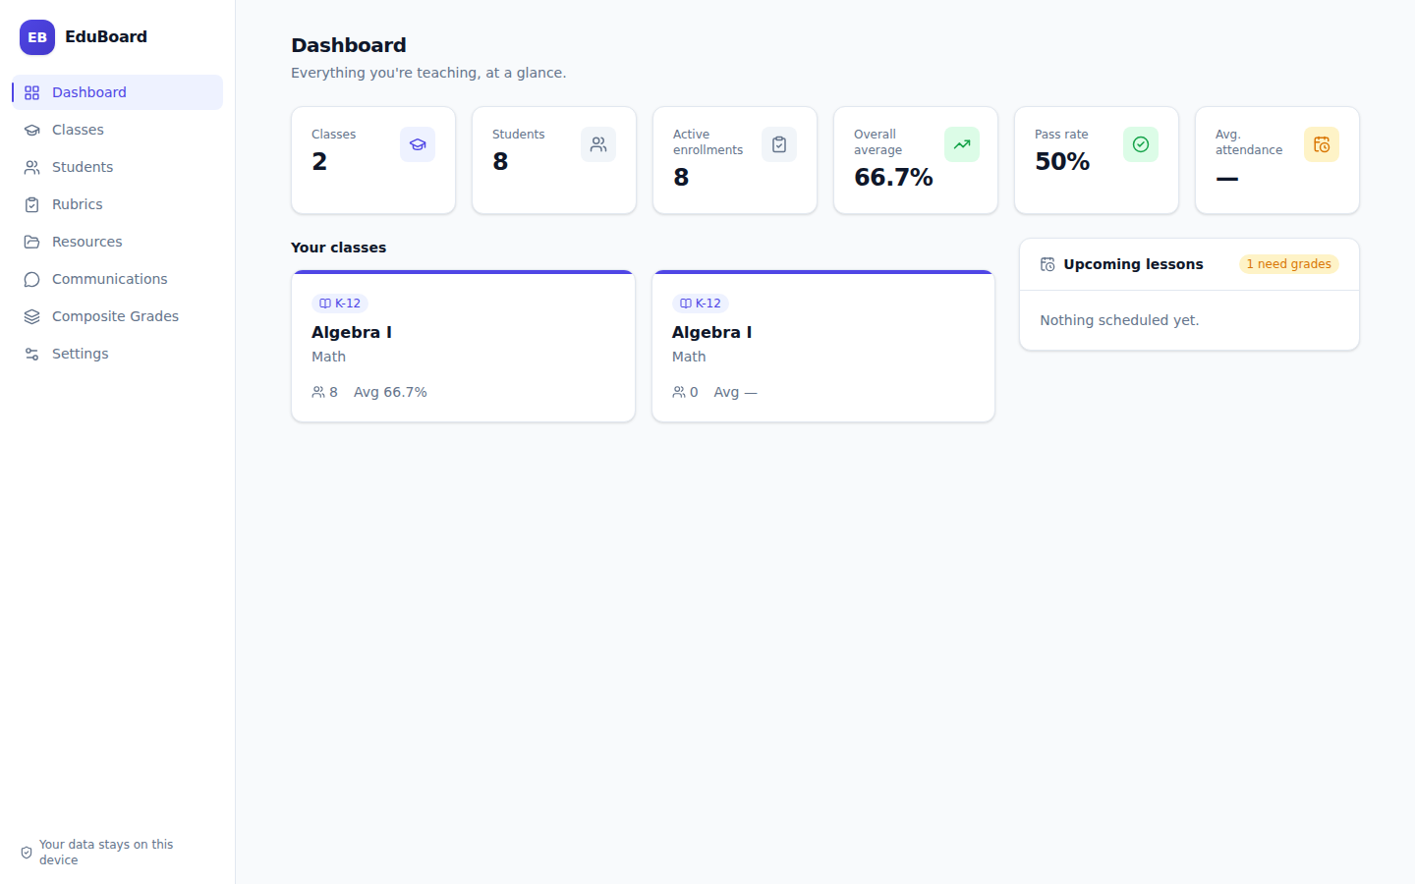Click the Active enrollments label
This screenshot has height=884, width=1415.
707,142
